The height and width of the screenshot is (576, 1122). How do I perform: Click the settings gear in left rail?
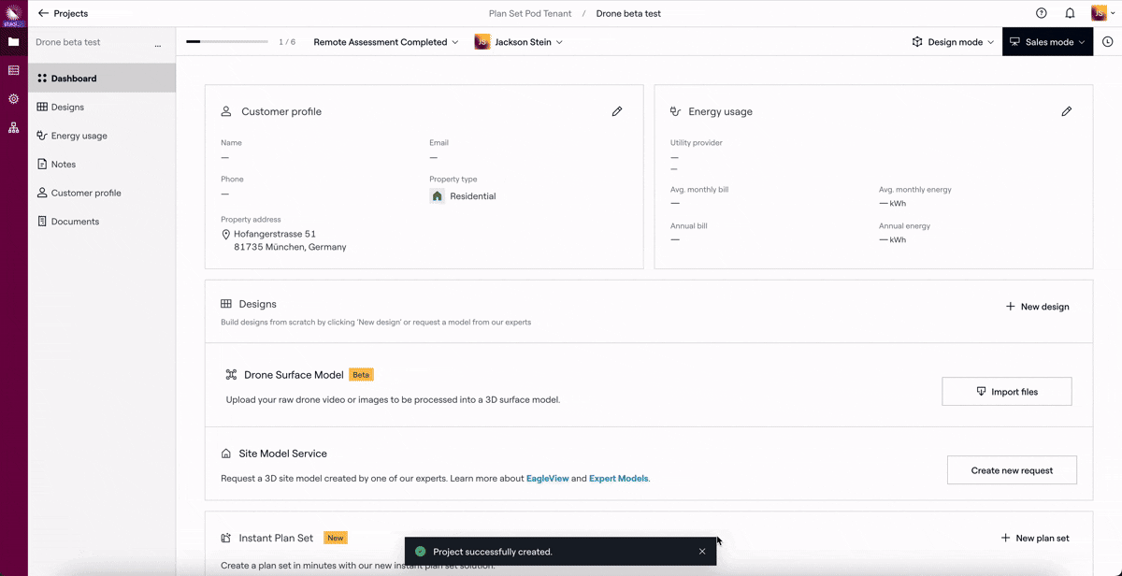[13, 99]
